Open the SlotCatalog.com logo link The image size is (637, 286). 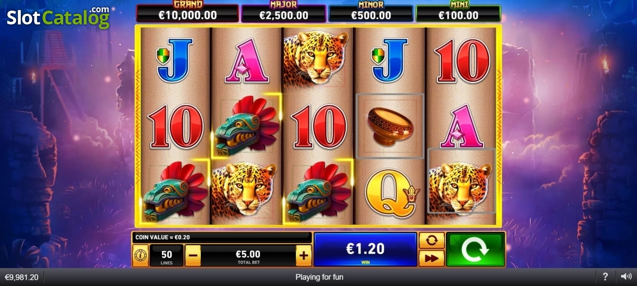click(x=58, y=17)
